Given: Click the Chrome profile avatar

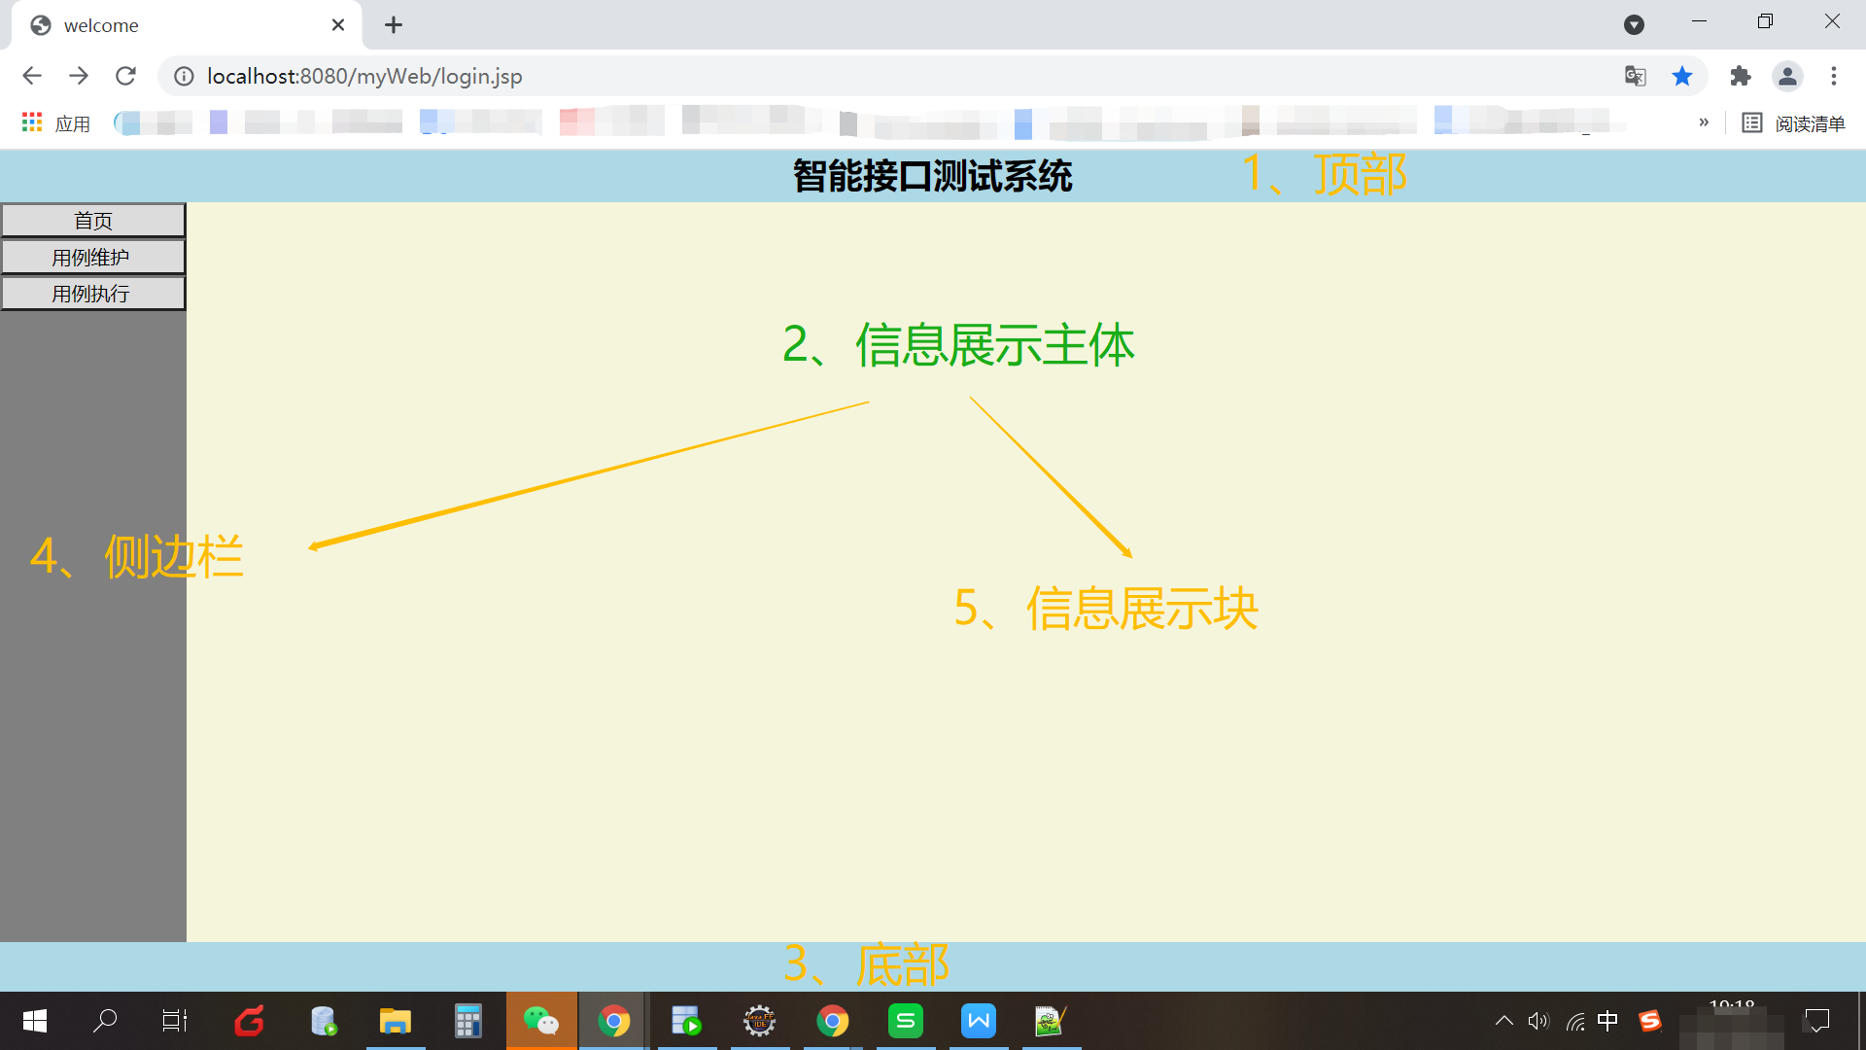Looking at the screenshot, I should 1788,76.
